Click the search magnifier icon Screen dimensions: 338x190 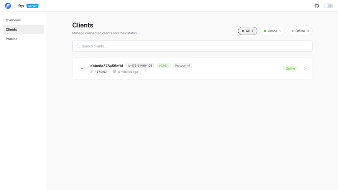pyautogui.click(x=78, y=46)
